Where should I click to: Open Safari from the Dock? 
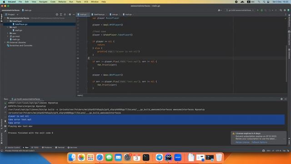(100, 158)
